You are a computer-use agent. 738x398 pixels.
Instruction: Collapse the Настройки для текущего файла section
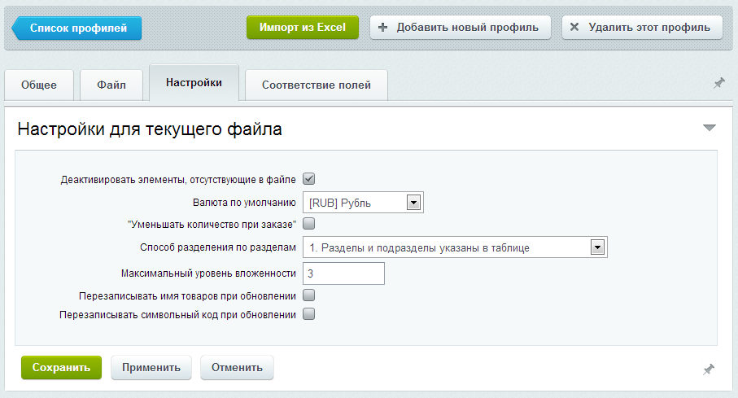709,129
